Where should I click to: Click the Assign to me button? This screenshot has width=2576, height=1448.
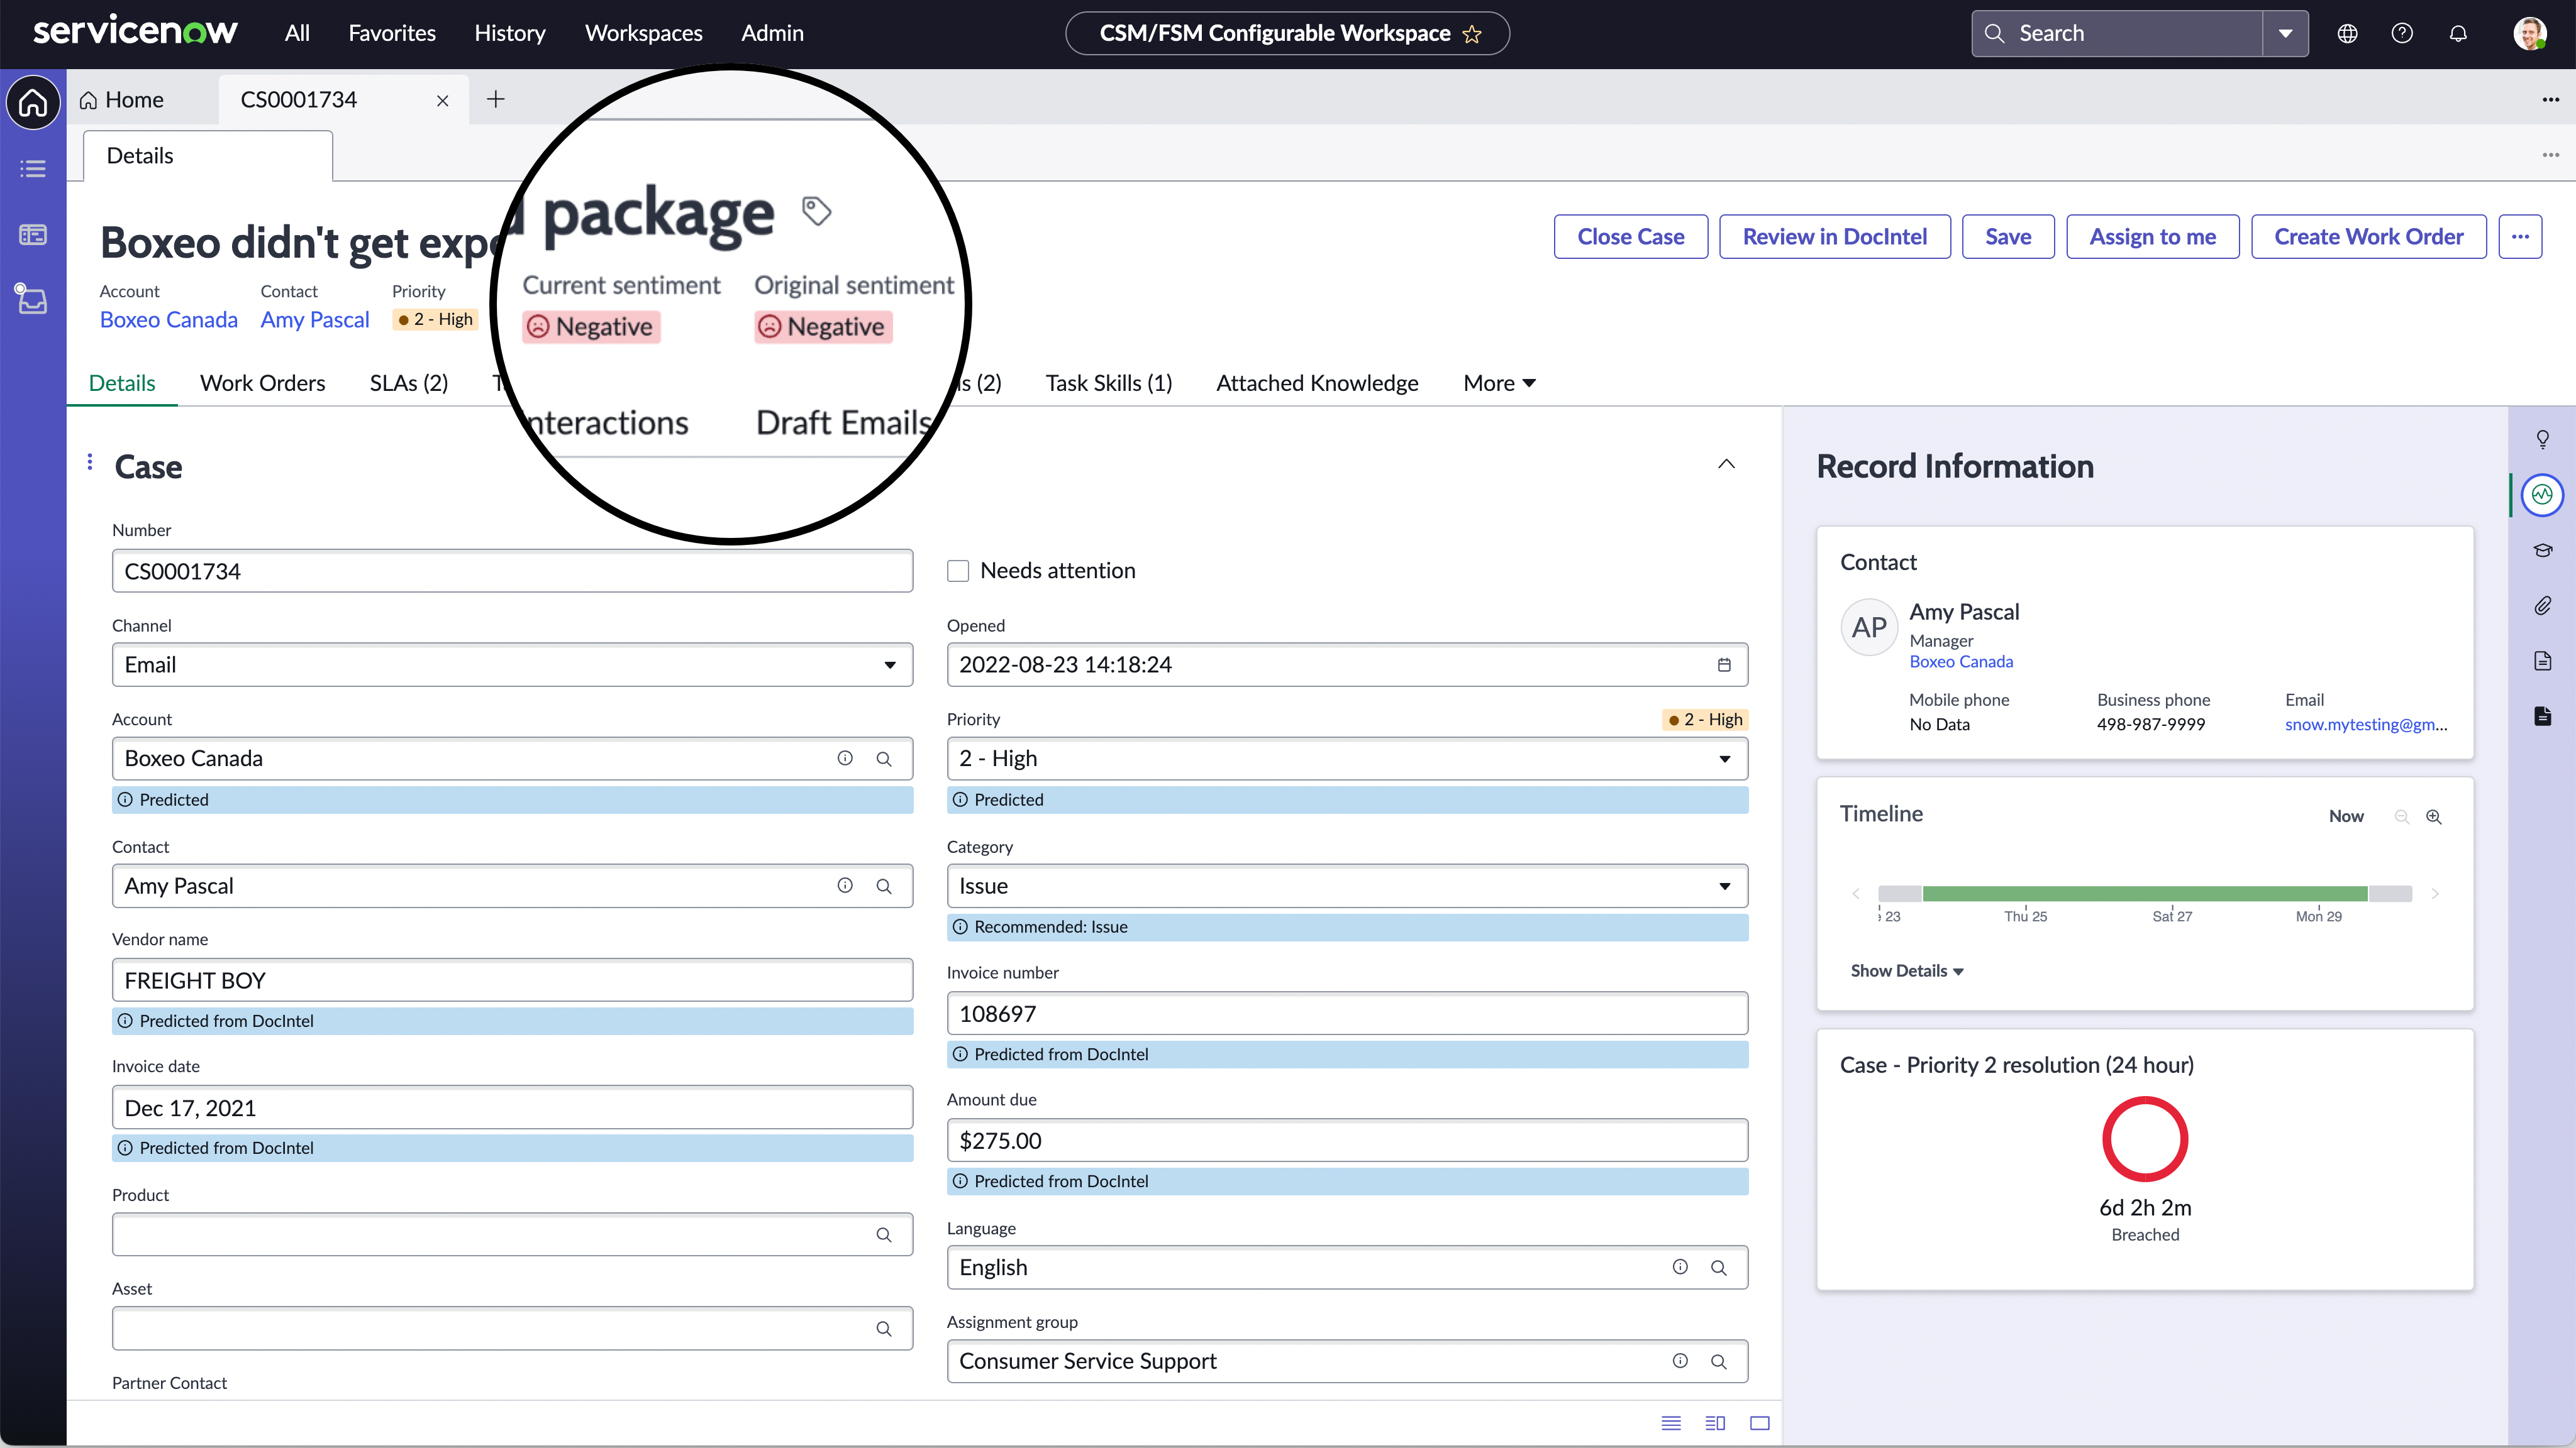tap(2152, 237)
